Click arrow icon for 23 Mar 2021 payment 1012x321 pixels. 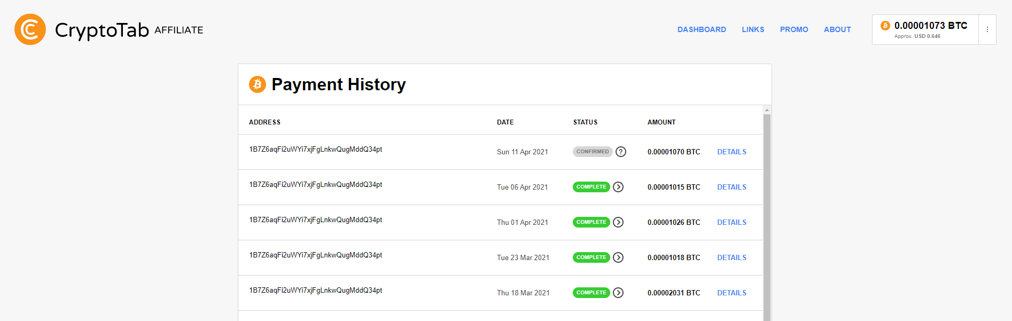click(618, 257)
